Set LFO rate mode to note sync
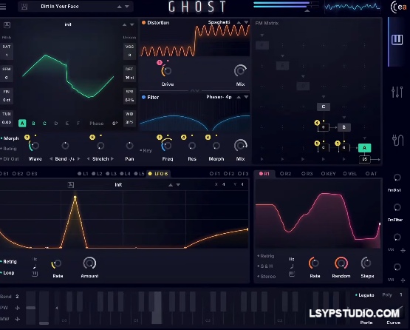 (35, 266)
